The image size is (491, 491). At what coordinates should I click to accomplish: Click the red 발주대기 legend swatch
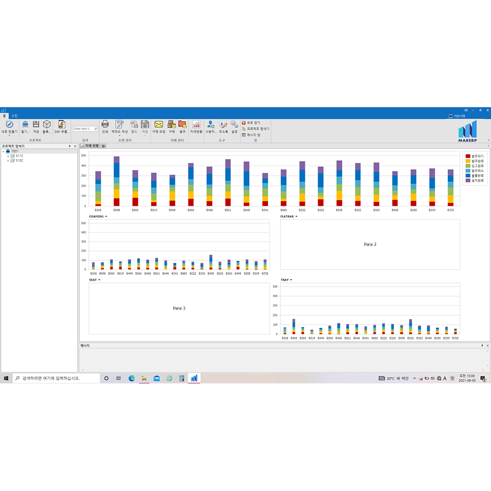tap(468, 156)
